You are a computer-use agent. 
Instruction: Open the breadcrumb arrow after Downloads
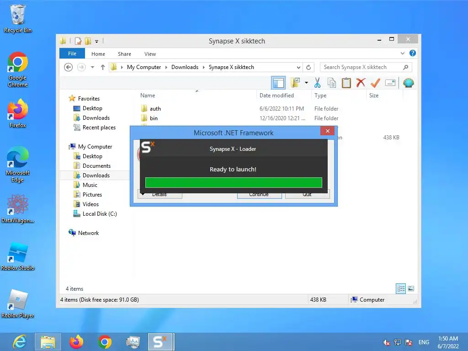point(203,67)
